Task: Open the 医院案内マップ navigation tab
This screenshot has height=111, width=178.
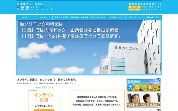Action: (116, 17)
